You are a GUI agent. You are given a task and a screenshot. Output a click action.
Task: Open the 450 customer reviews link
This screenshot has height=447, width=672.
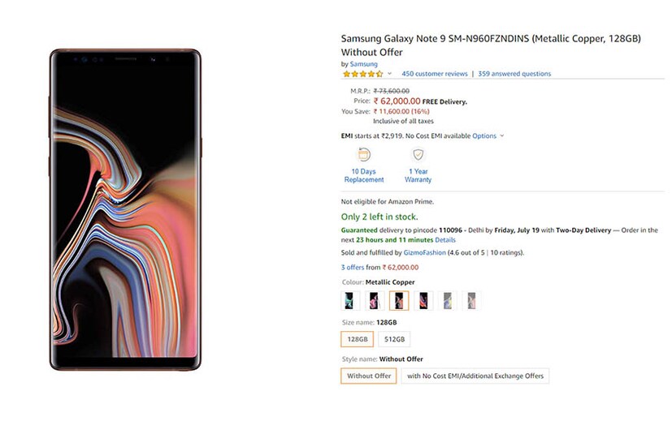pyautogui.click(x=435, y=74)
